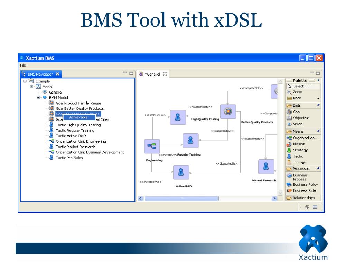Click the Regular Training tactic node

tap(190, 141)
